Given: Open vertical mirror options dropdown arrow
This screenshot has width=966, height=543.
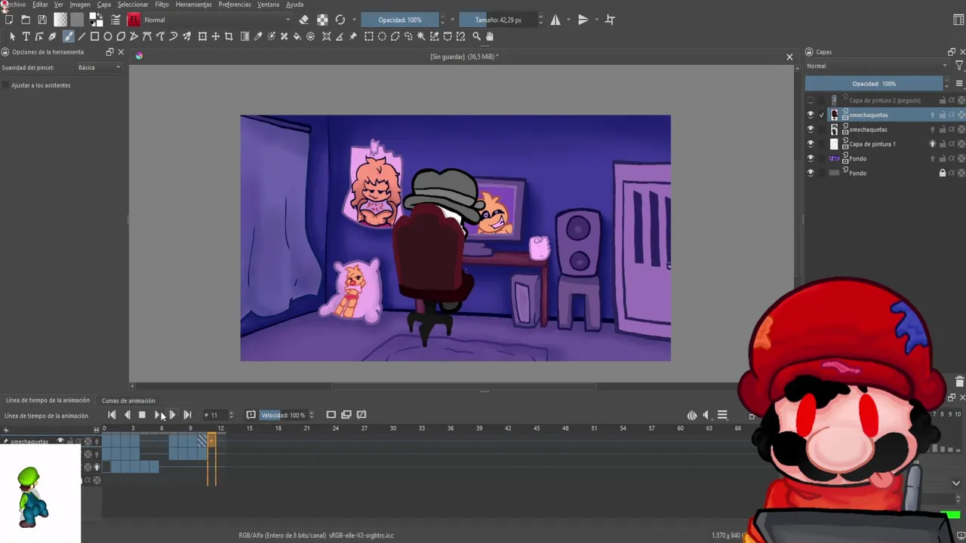Looking at the screenshot, I should (x=595, y=20).
